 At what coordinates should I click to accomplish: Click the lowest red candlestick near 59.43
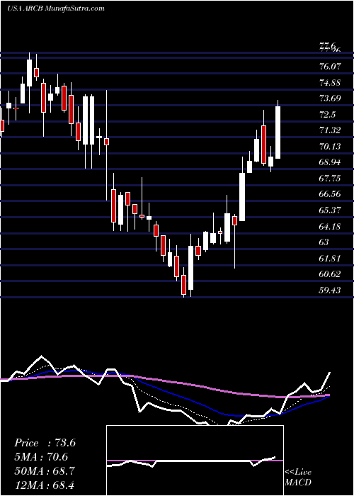(183, 284)
